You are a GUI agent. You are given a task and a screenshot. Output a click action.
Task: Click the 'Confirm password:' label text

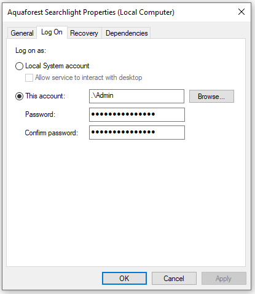(52, 133)
